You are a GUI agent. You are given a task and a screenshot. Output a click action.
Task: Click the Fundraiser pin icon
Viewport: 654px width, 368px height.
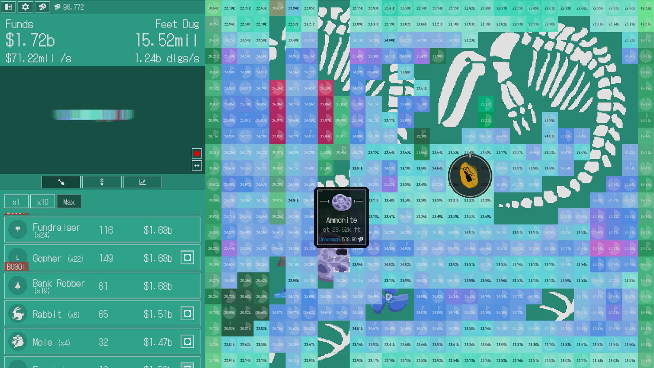tap(17, 229)
